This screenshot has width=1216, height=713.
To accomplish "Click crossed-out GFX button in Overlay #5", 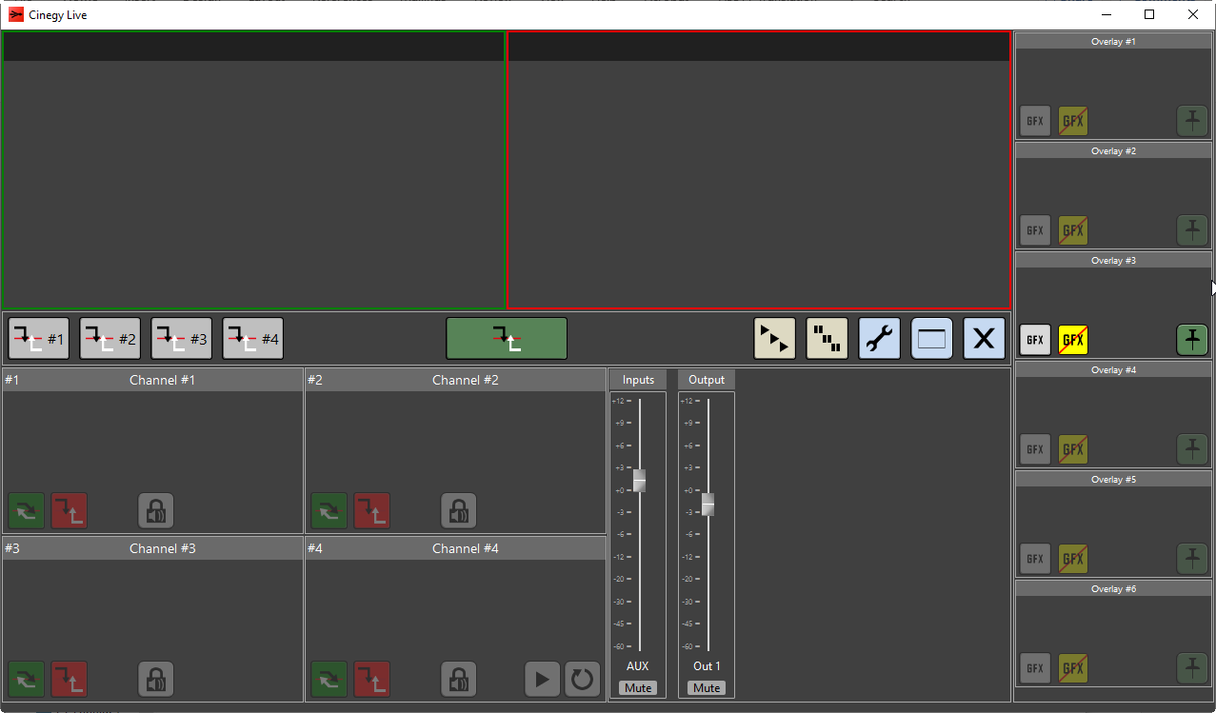I will [x=1073, y=559].
